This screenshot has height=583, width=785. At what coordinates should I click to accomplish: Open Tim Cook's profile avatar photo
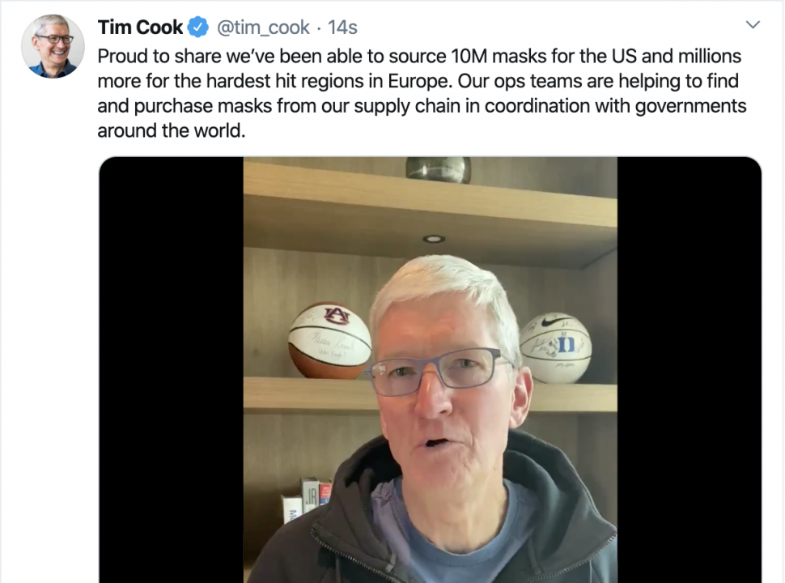53,46
